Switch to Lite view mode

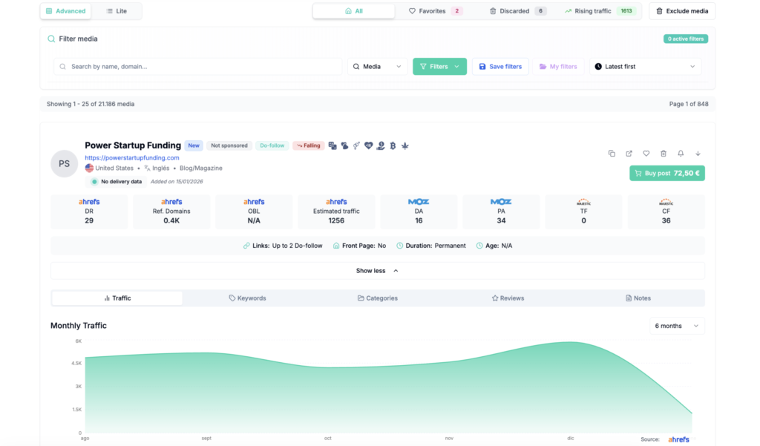pyautogui.click(x=117, y=11)
